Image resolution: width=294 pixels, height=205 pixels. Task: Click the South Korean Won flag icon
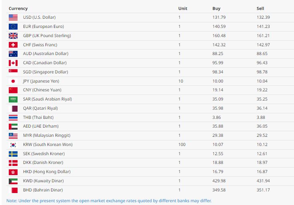click(x=13, y=144)
